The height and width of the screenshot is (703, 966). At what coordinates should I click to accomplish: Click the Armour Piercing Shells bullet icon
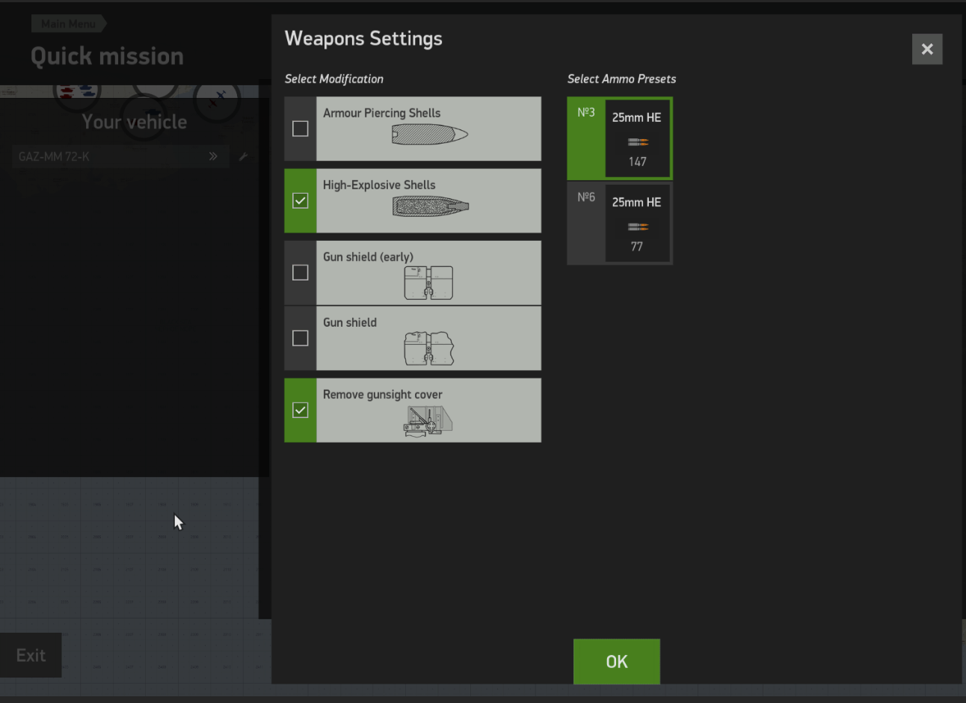429,135
